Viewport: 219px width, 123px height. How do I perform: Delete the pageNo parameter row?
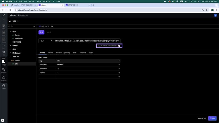coord(119,72)
